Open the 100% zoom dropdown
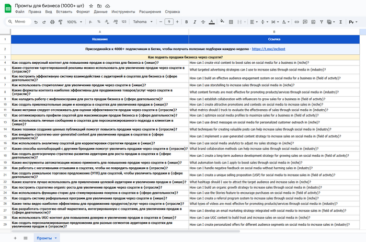The height and width of the screenshot is (242, 366). (74, 22)
